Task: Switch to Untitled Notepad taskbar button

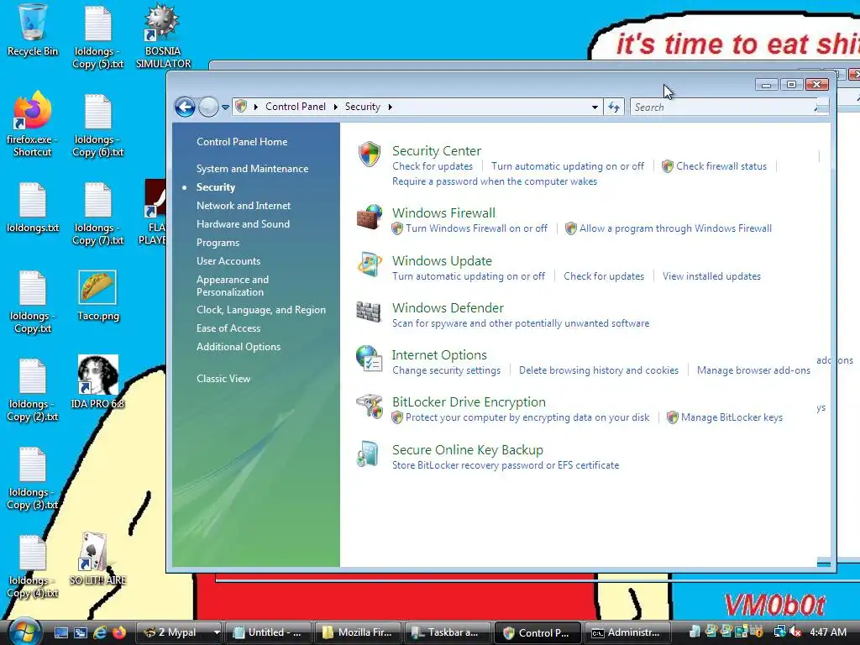Action: 268,632
